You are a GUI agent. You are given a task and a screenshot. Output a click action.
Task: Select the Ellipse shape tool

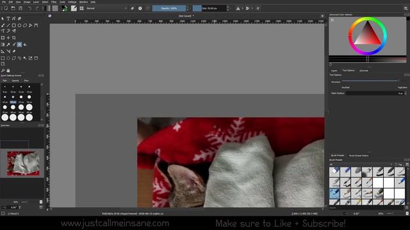(19, 26)
